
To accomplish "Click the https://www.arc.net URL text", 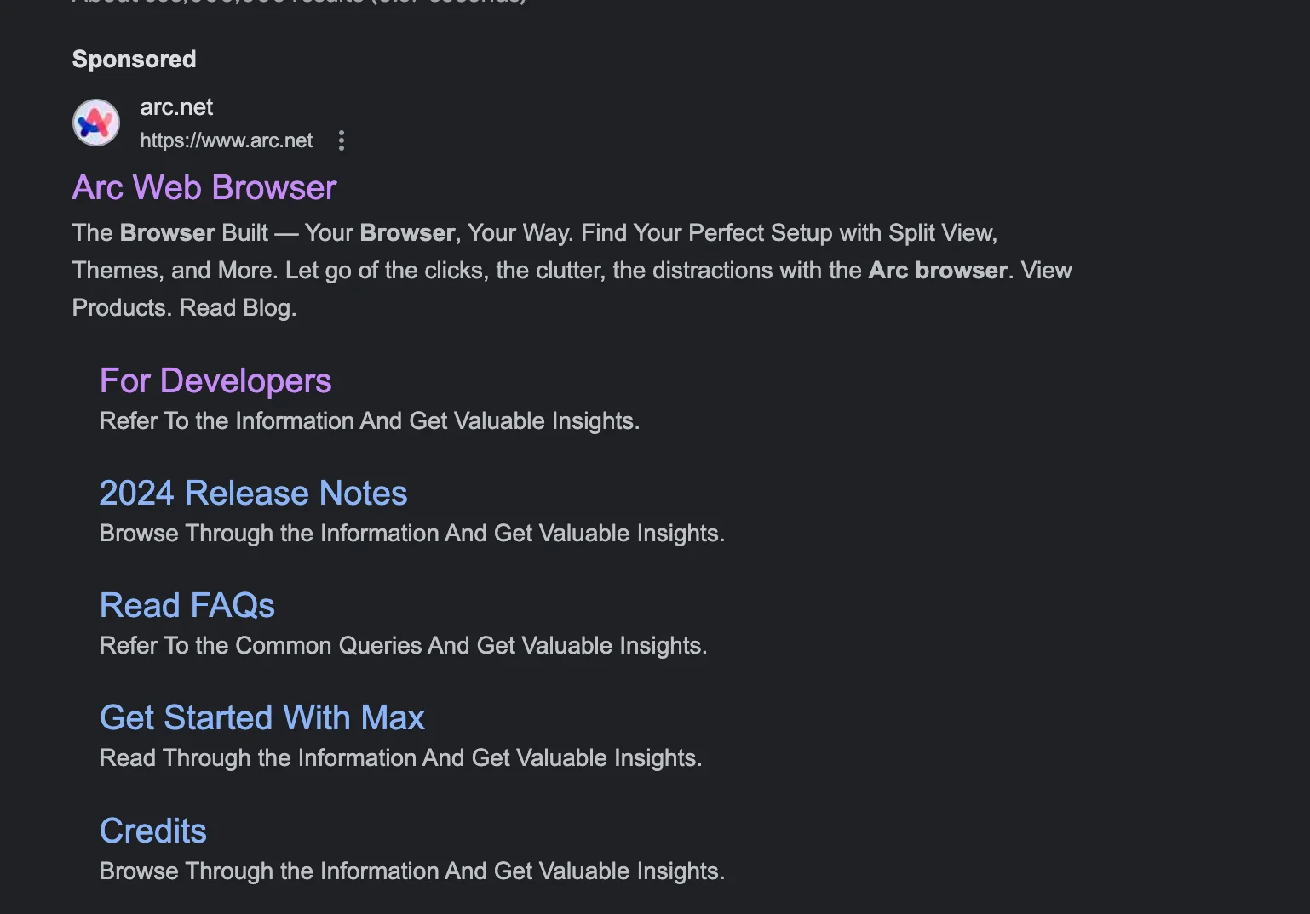I will pos(226,140).
